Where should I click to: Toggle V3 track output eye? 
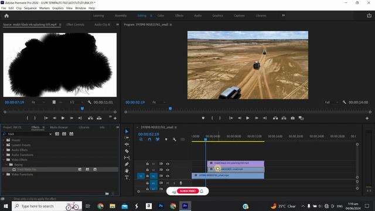pyautogui.click(x=168, y=164)
